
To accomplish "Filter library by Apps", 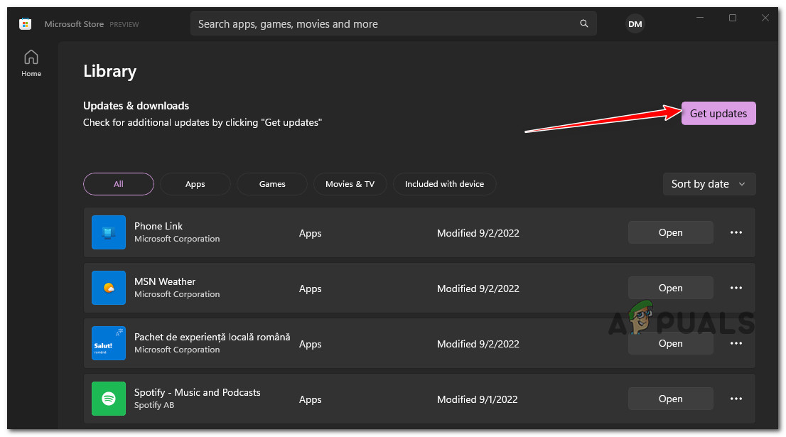I will click(x=195, y=184).
